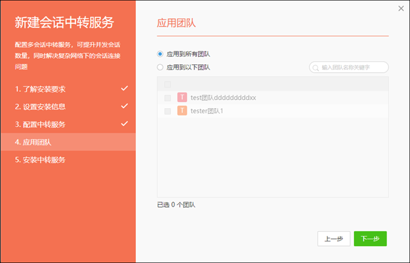The width and height of the screenshot is (410, 263).
Task: Click the checkmark beside 配置中转服务
Action: [124, 124]
